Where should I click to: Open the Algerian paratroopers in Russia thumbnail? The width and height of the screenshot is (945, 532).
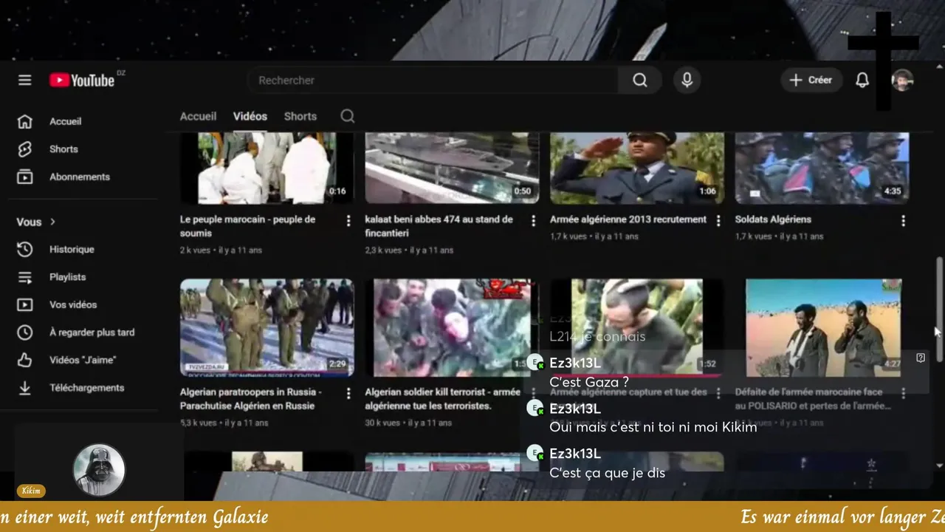click(267, 327)
